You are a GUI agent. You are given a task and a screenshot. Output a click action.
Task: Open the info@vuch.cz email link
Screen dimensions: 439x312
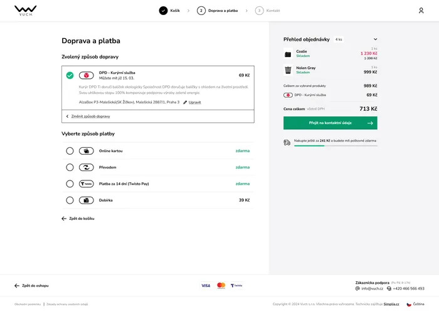click(x=372, y=289)
